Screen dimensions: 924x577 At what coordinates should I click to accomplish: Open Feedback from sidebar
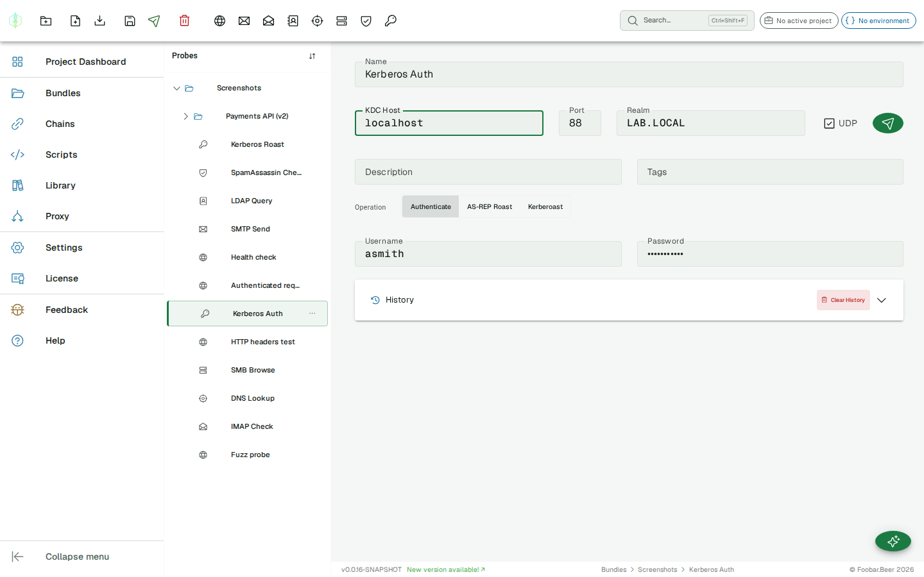pyautogui.click(x=81, y=310)
